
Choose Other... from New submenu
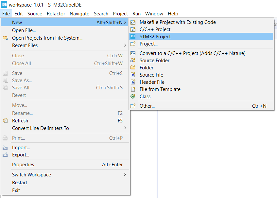pyautogui.click(x=201, y=106)
